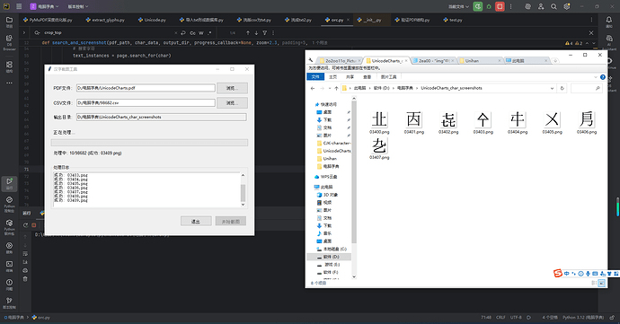The width and height of the screenshot is (620, 324).
Task: Click the green rerun icon in top toolbar
Action: (x=478, y=6)
